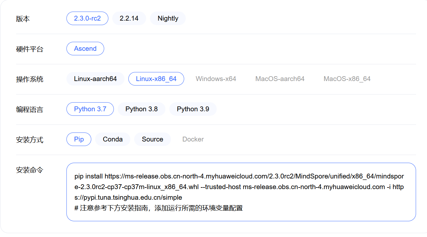The height and width of the screenshot is (237, 427).
Task: Select Python 3.8
Action: click(141, 109)
